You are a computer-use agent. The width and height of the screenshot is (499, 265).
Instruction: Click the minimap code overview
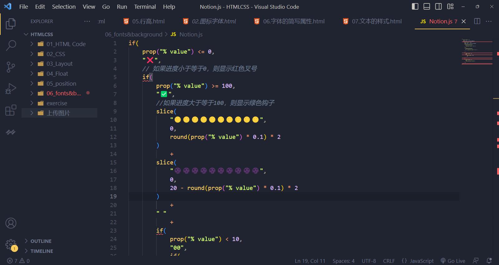(x=477, y=51)
